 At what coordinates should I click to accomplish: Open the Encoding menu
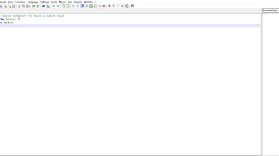(20, 2)
